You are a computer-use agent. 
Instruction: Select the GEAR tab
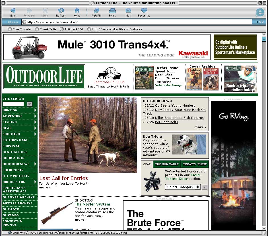(147, 164)
